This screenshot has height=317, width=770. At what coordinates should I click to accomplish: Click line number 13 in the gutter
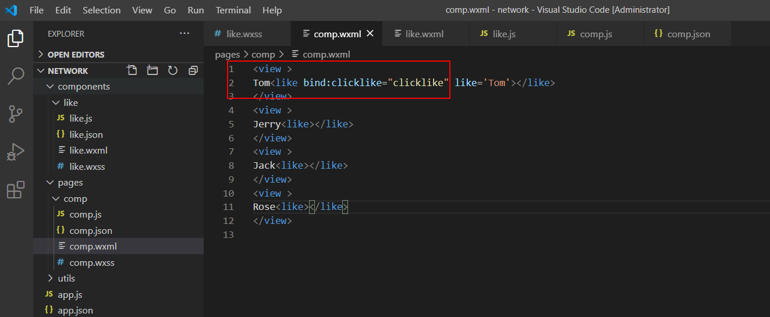228,234
